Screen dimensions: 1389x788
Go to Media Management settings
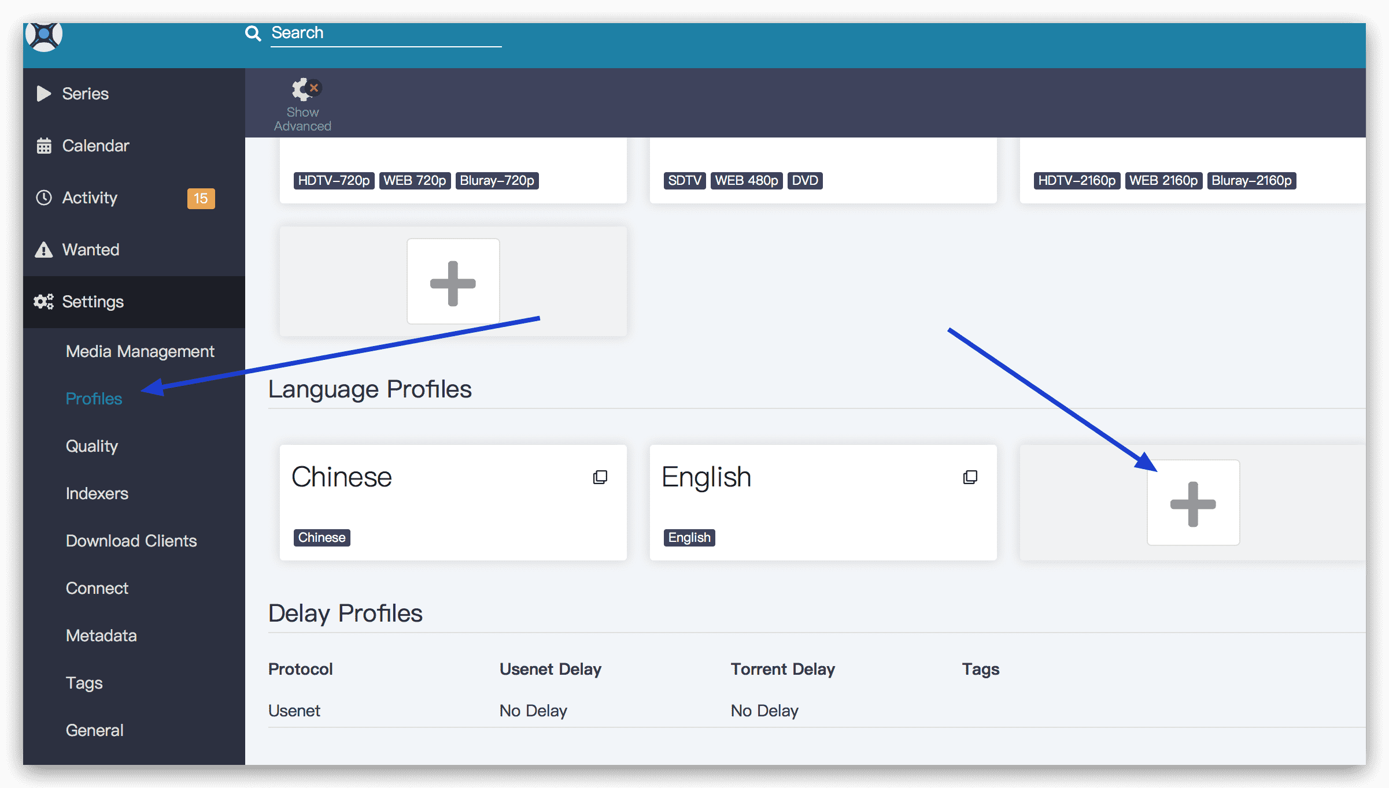140,351
